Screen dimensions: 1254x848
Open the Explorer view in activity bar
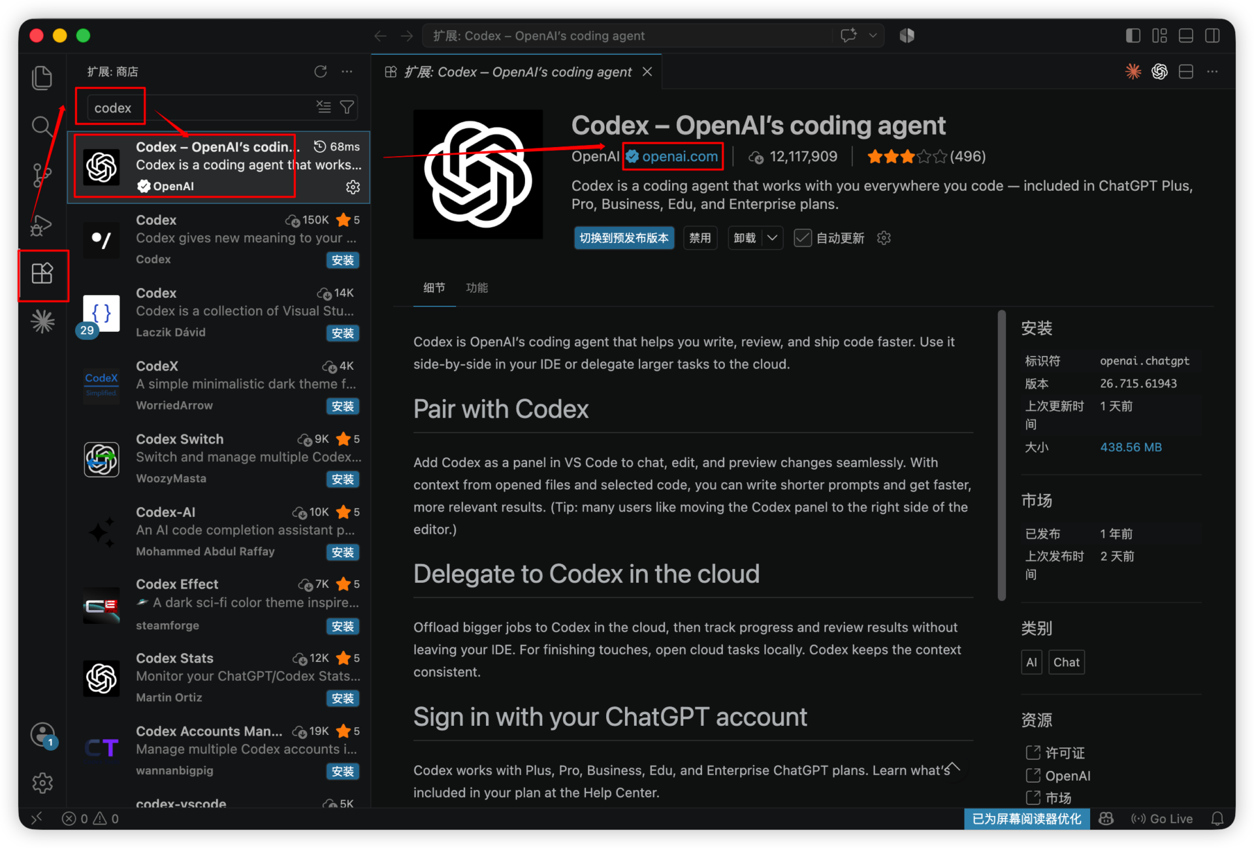click(x=42, y=78)
